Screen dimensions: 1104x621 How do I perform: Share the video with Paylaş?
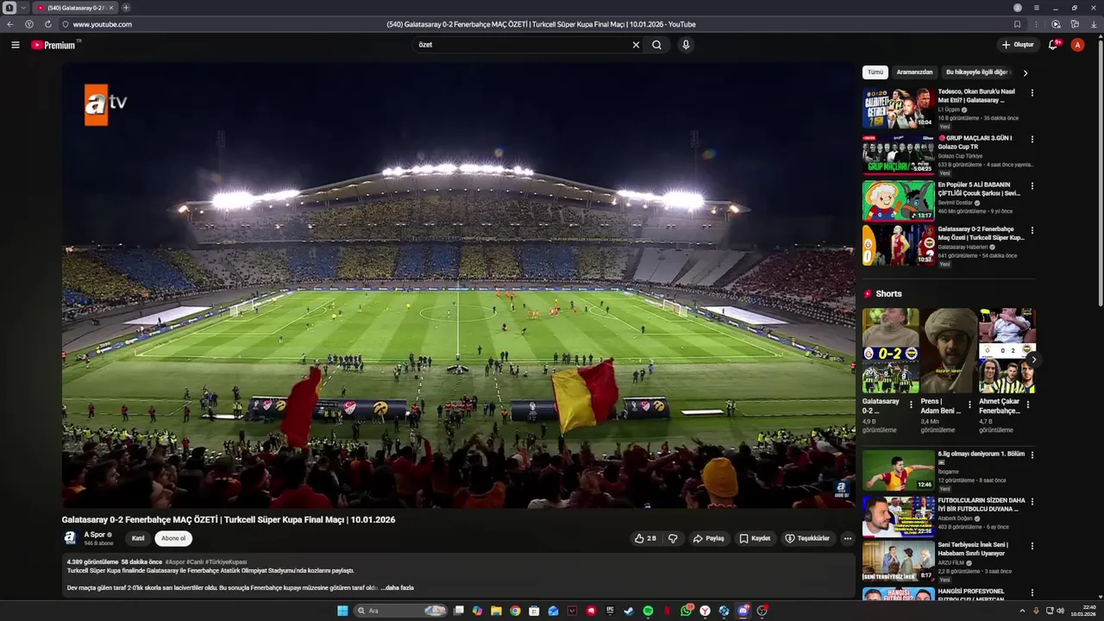point(708,538)
